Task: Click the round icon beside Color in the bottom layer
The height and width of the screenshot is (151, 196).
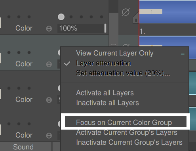Action: [x=49, y=136]
